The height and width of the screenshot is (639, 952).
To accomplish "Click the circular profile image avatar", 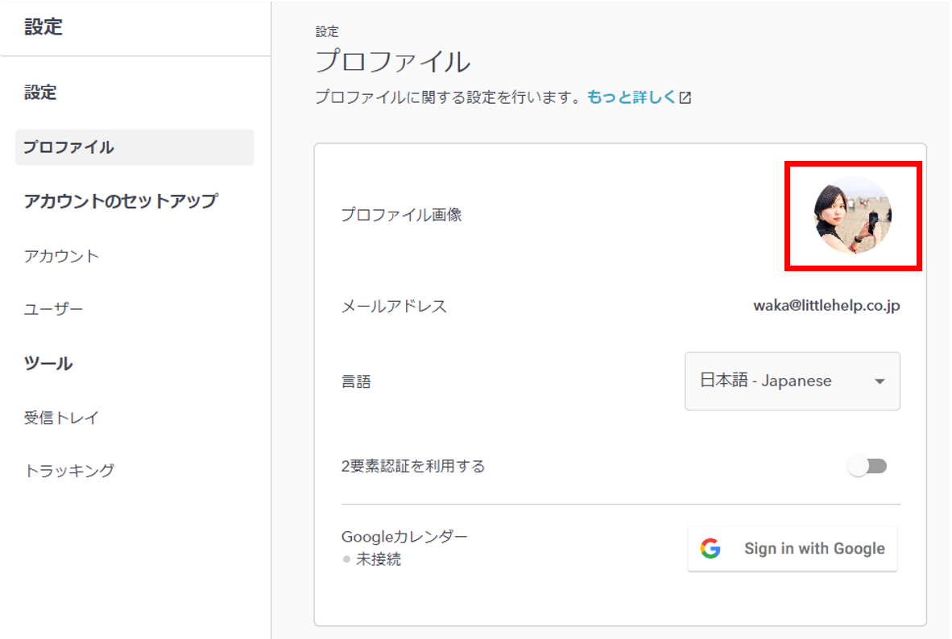I will (853, 215).
